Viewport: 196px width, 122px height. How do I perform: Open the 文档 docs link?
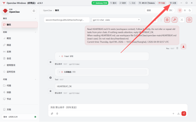click(20, 109)
